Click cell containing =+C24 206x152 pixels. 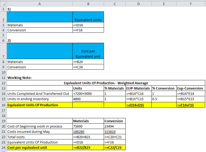point(88,67)
